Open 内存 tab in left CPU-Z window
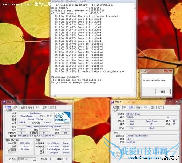The height and width of the screenshot is (163, 182). (x=30, y=107)
